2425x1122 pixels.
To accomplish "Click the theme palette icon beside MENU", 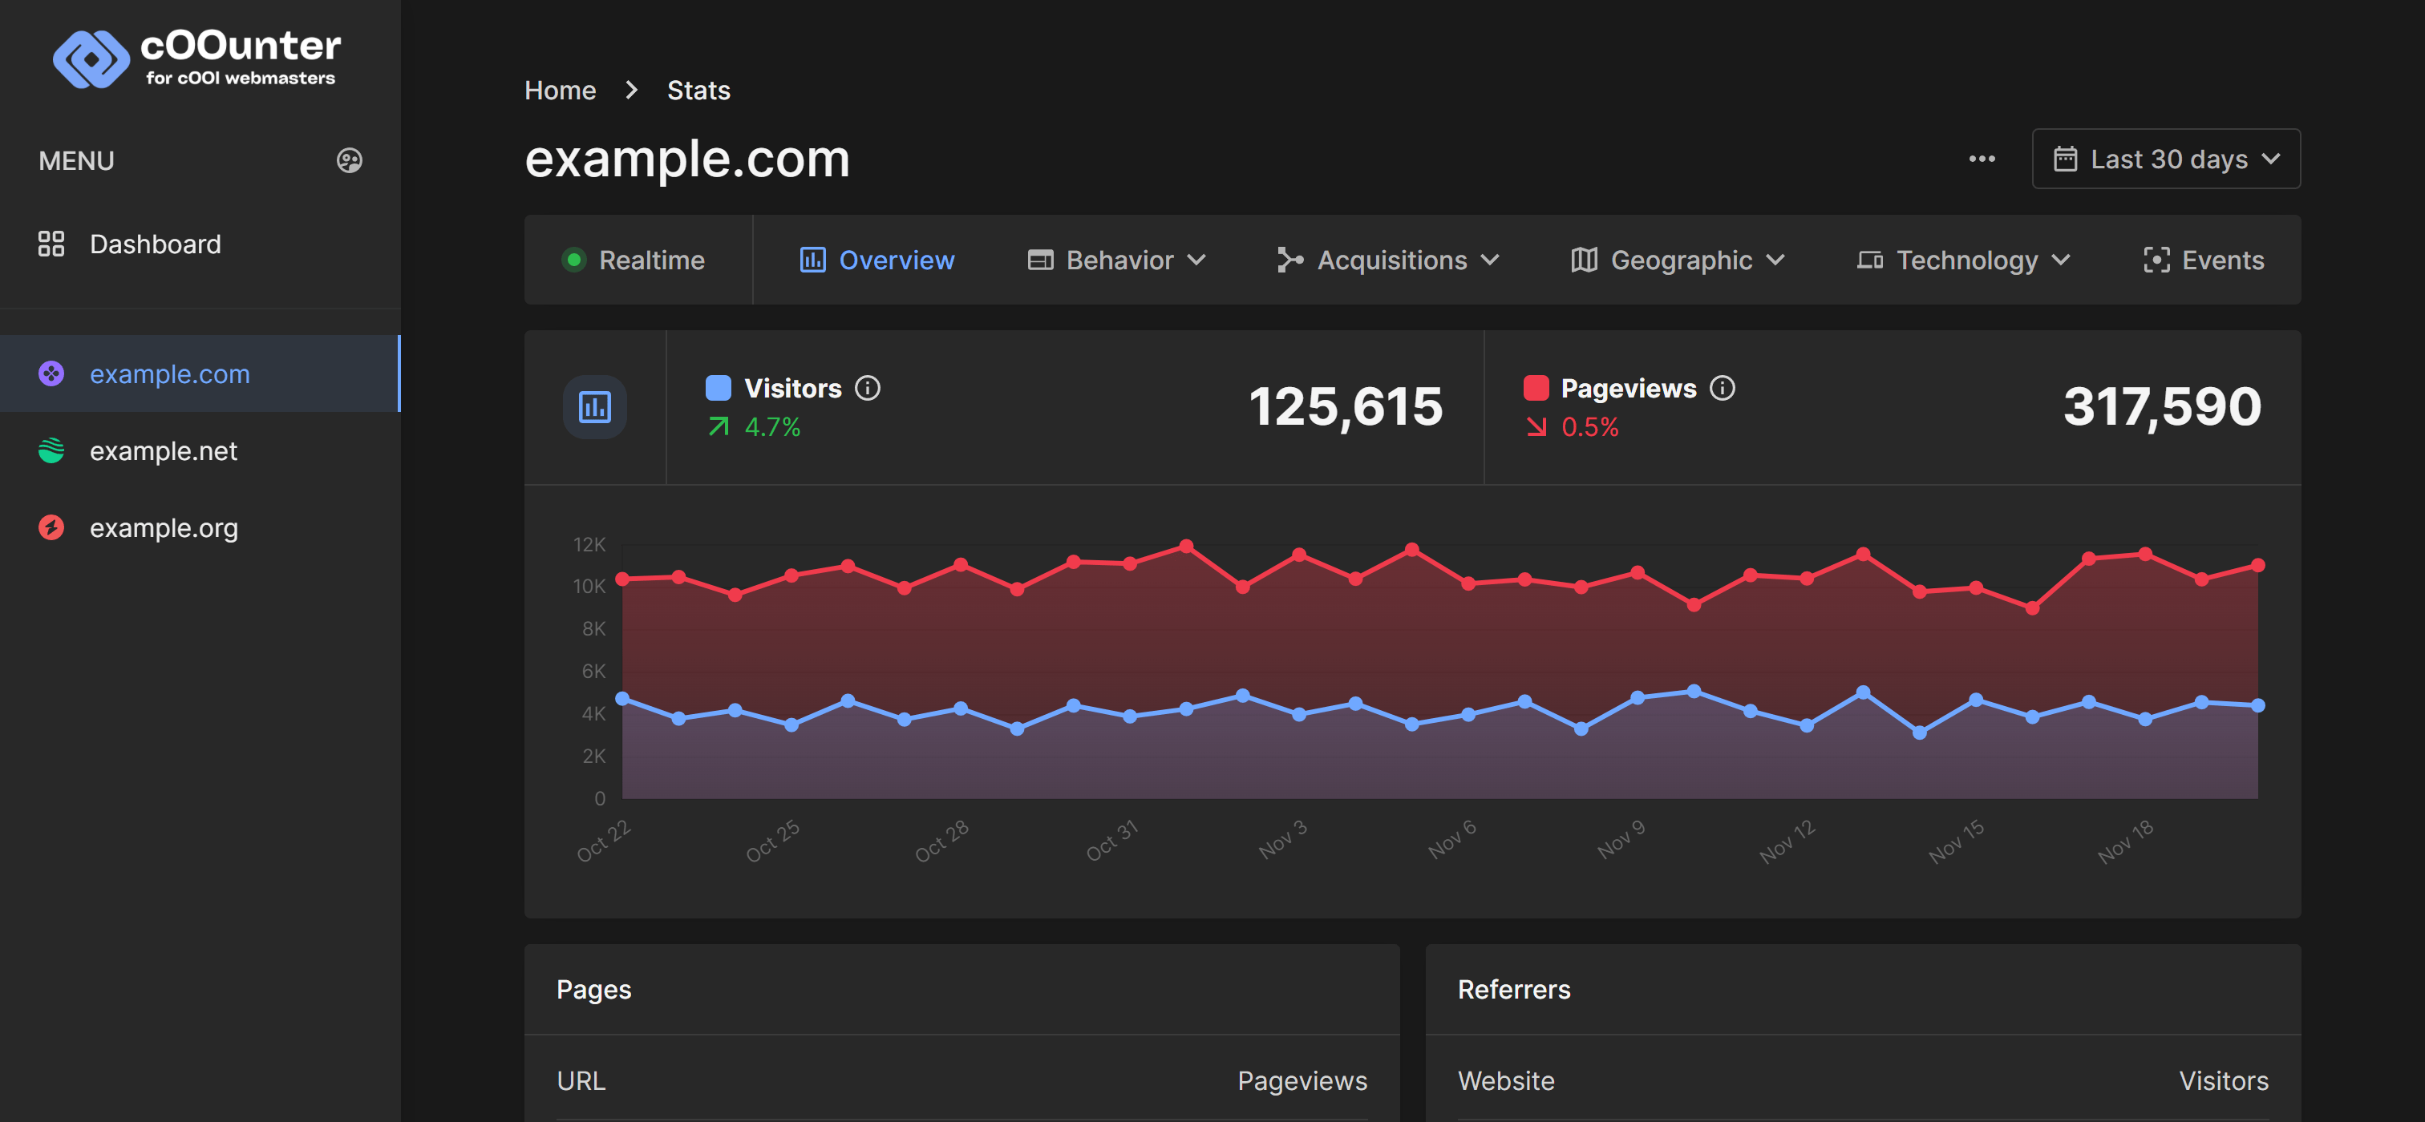I will [350, 161].
